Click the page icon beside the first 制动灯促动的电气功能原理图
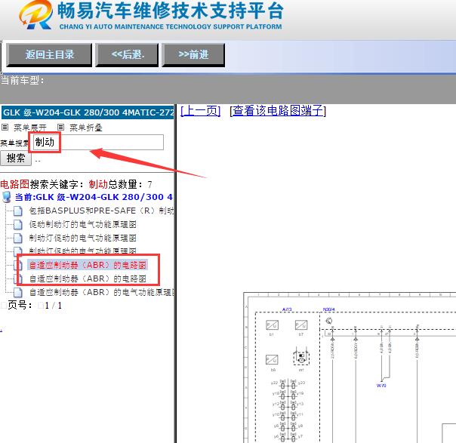 coord(17,238)
